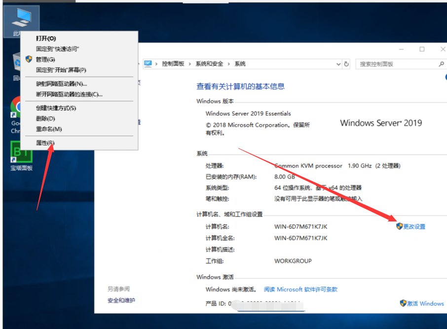Image resolution: width=447 pixels, height=329 pixels.
Task: Click the 计算机描述 label
Action: tap(220, 250)
